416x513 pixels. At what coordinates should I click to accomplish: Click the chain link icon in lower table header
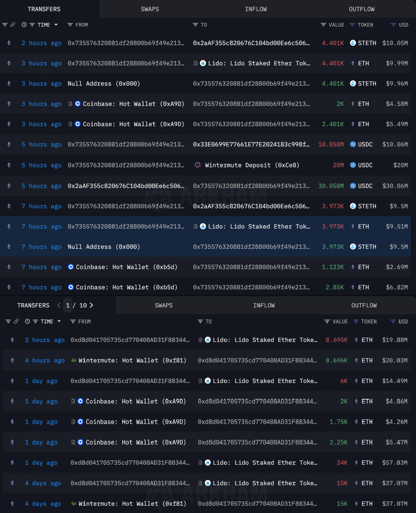(16, 321)
